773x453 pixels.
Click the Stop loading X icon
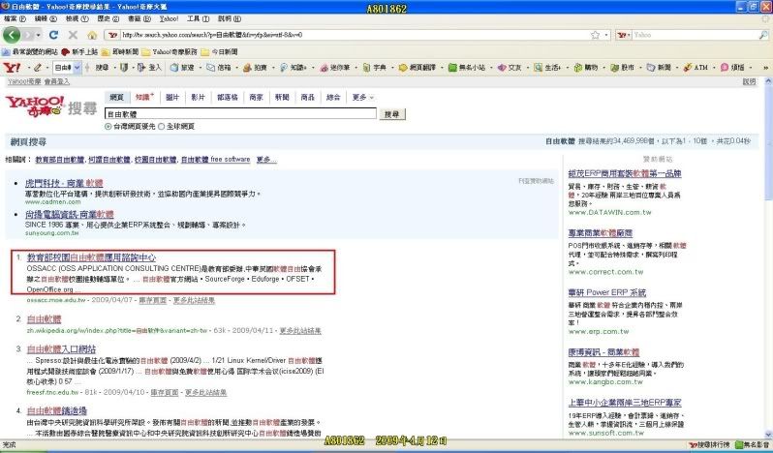pyautogui.click(x=73, y=35)
